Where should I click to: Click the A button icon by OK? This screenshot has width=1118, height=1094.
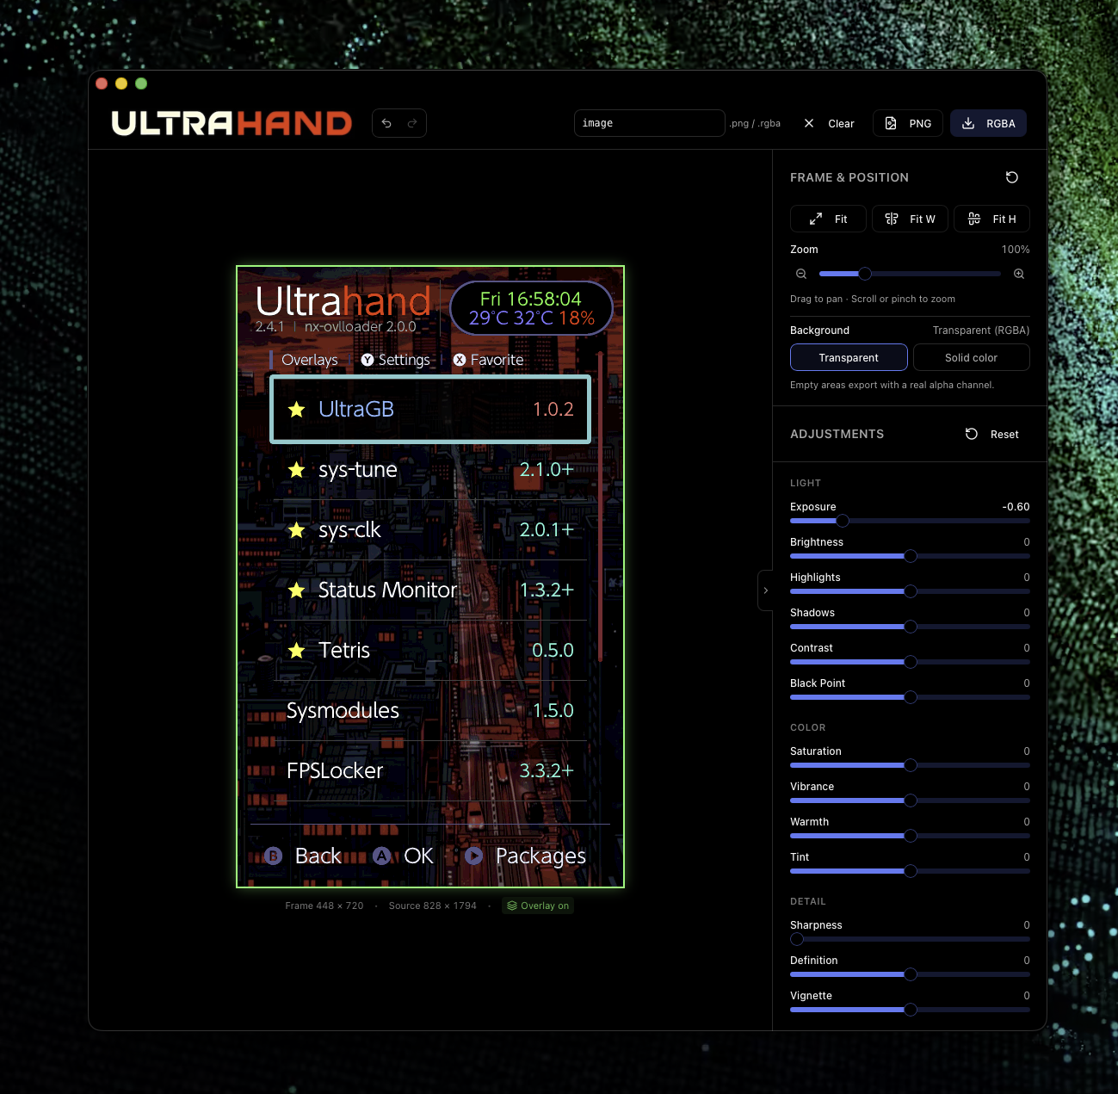click(381, 856)
